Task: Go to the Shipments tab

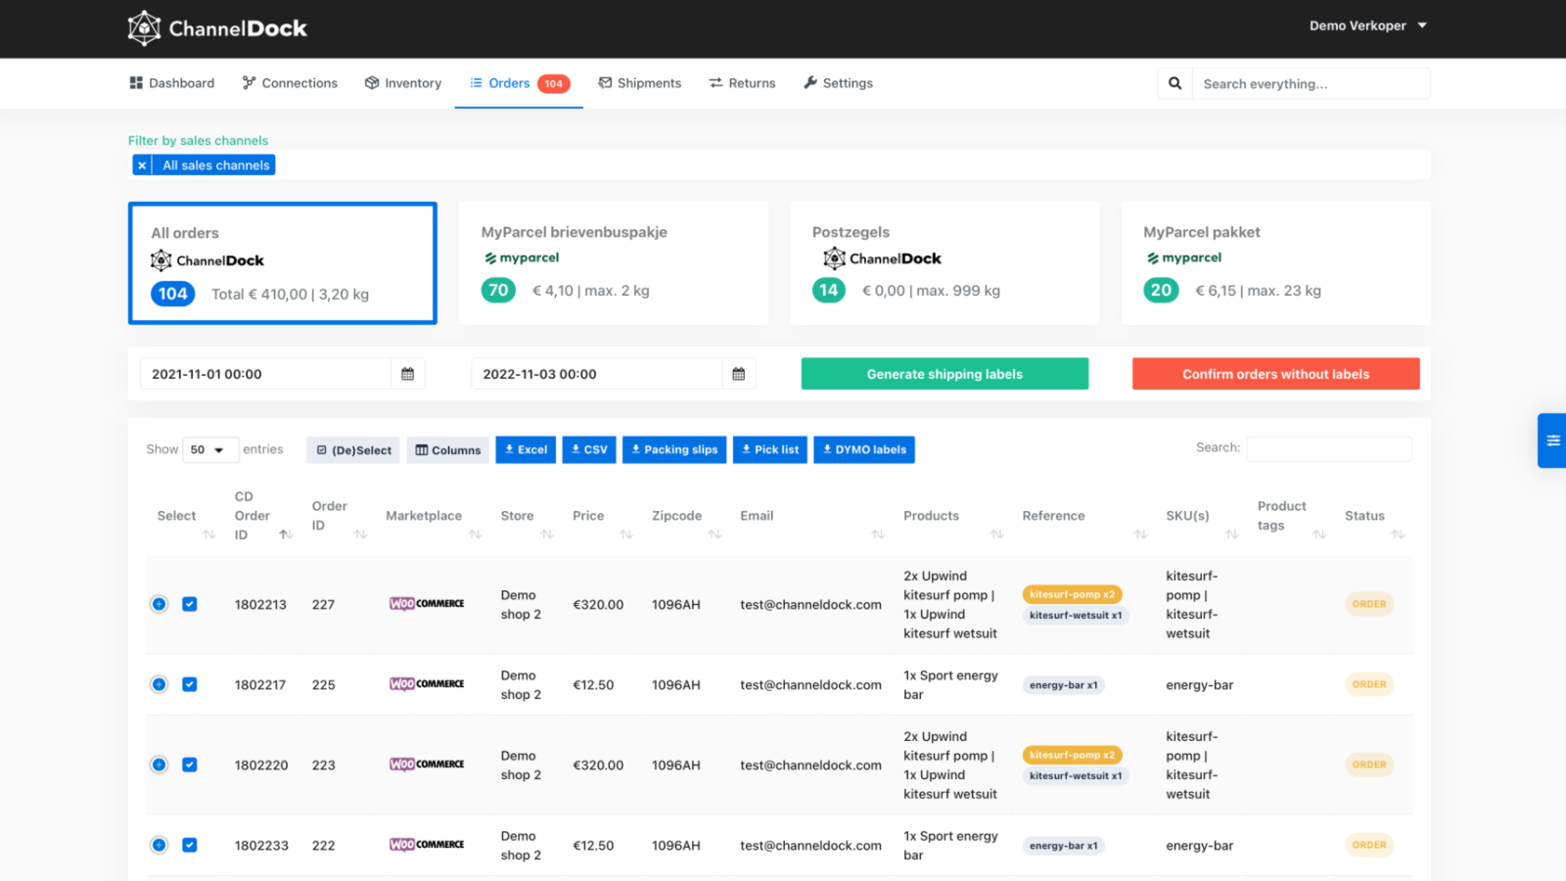Action: pyautogui.click(x=640, y=83)
